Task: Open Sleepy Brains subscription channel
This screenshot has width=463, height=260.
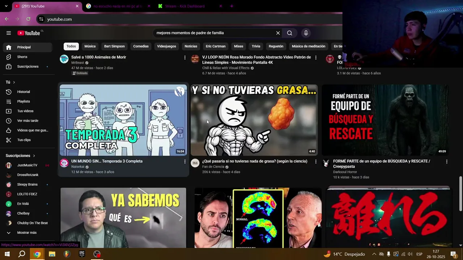Action: coord(27,185)
